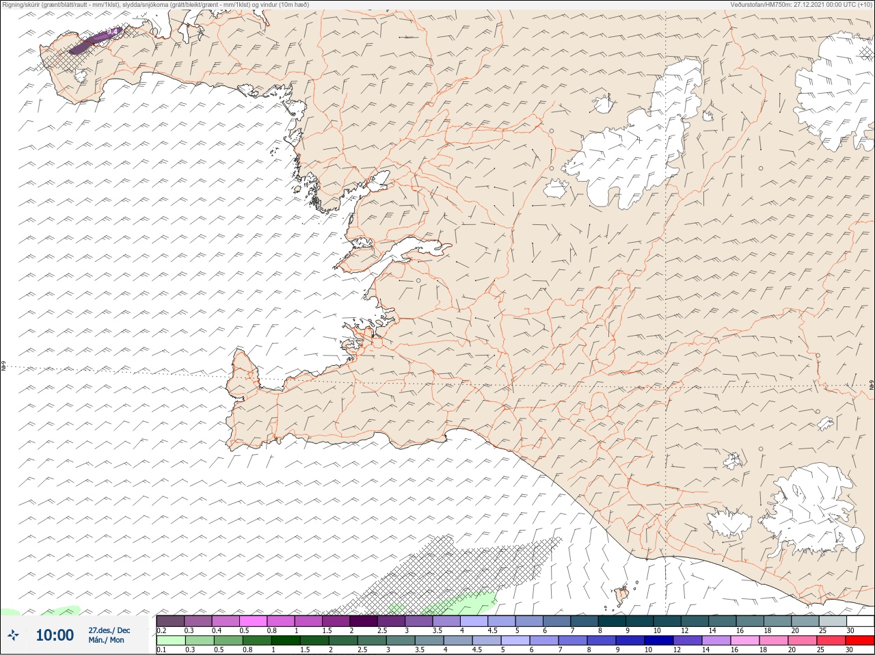Click the '7' value in upper legend
This screenshot has height=655, width=875.
coord(571,630)
